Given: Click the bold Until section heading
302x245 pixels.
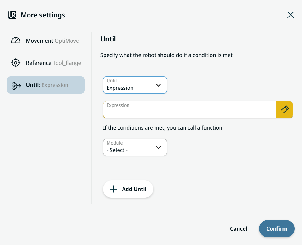Looking at the screenshot, I should coord(108,39).
